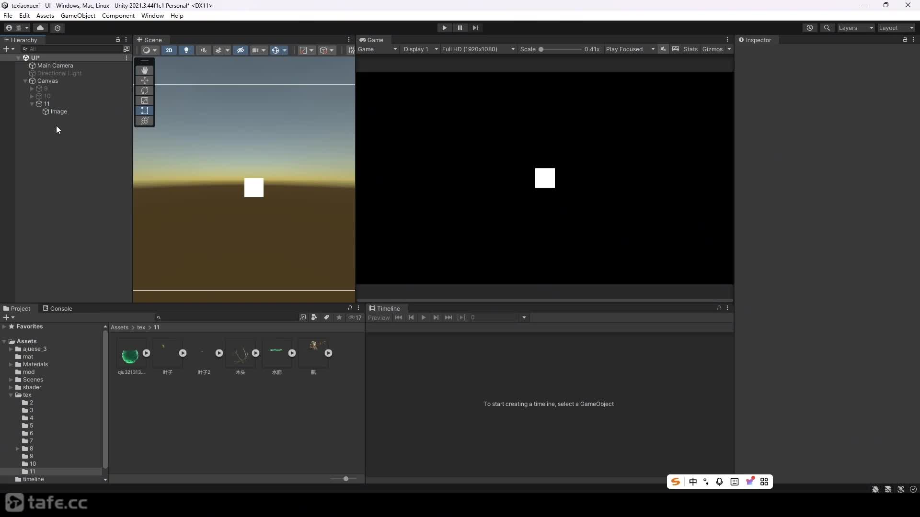This screenshot has height=517, width=920.
Task: Click the Step frame button
Action: 475,28
